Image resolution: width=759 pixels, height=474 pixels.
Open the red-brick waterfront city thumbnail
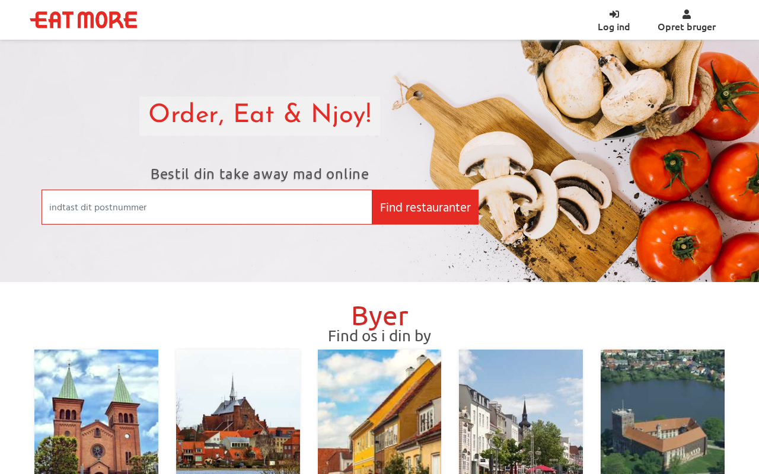click(238, 412)
